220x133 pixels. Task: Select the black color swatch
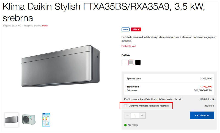(138, 62)
